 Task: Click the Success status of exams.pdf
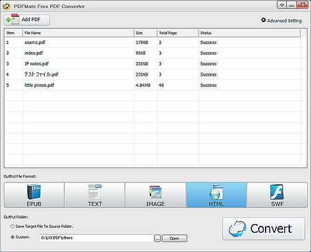coord(208,42)
